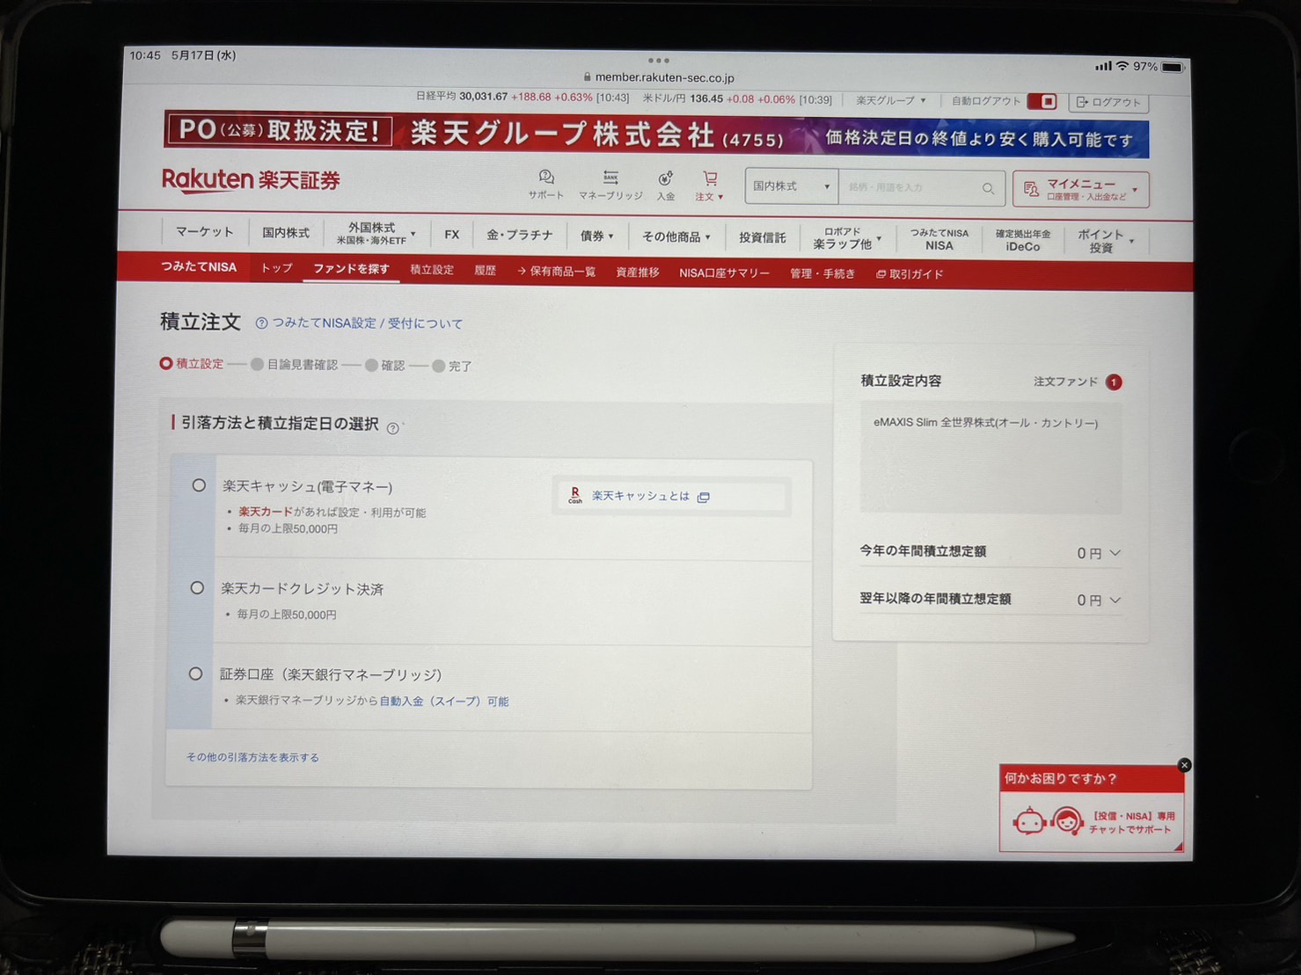
Task: Expand the 楽天グループ dropdown
Action: [890, 101]
